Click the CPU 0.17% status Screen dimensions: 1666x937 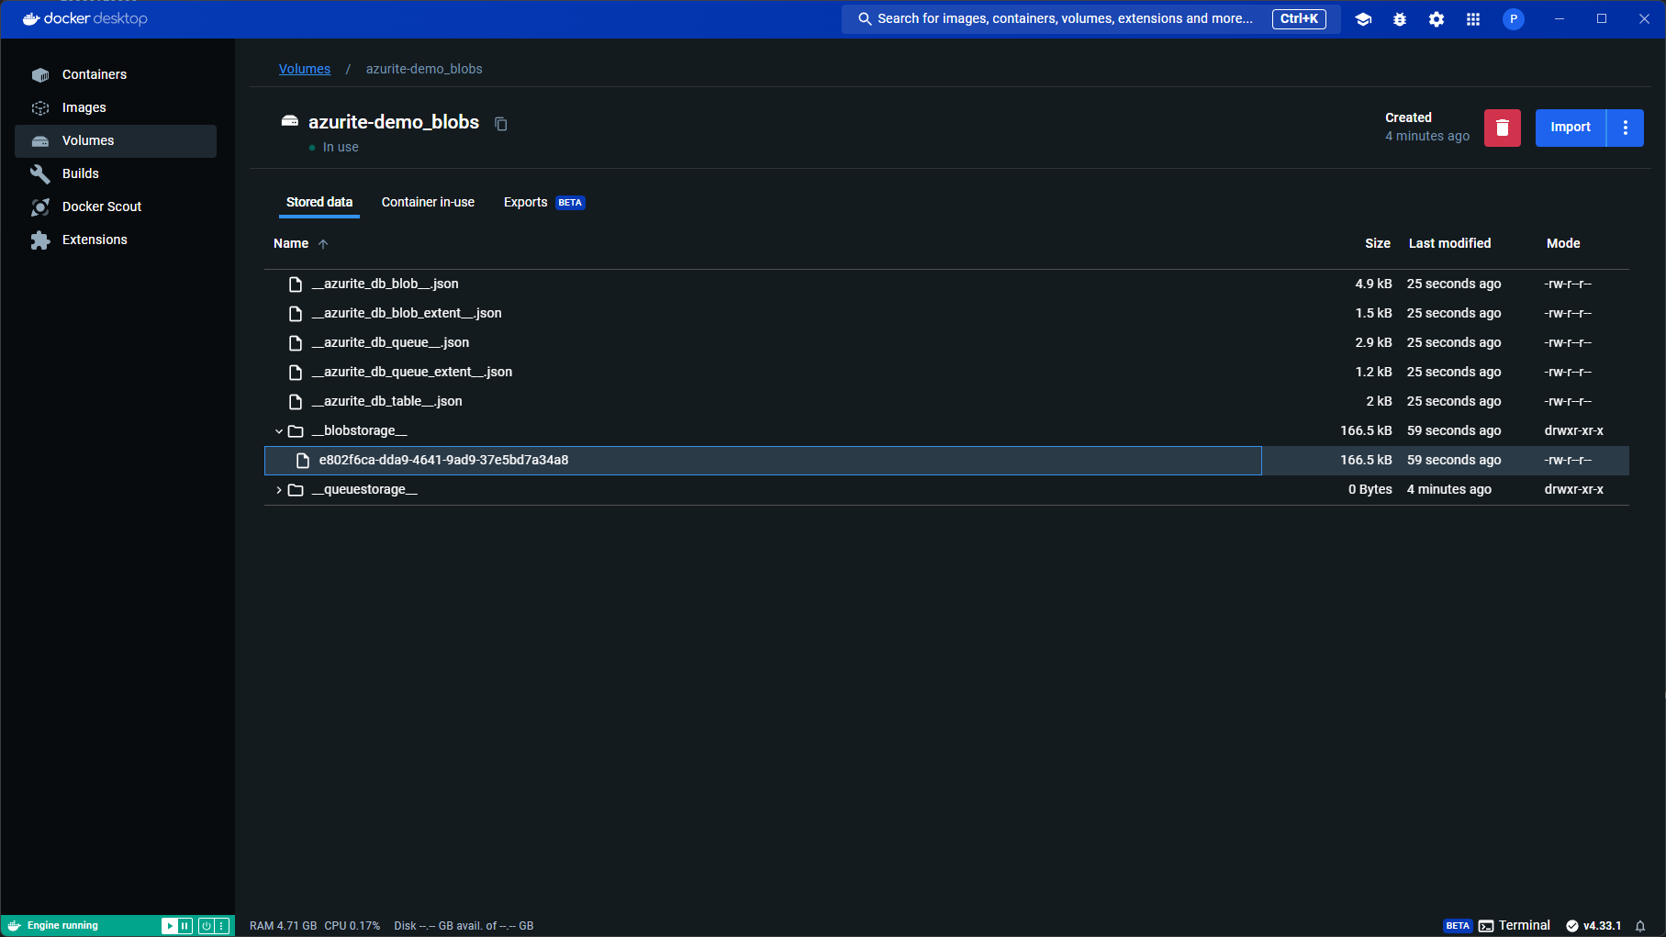pos(352,925)
